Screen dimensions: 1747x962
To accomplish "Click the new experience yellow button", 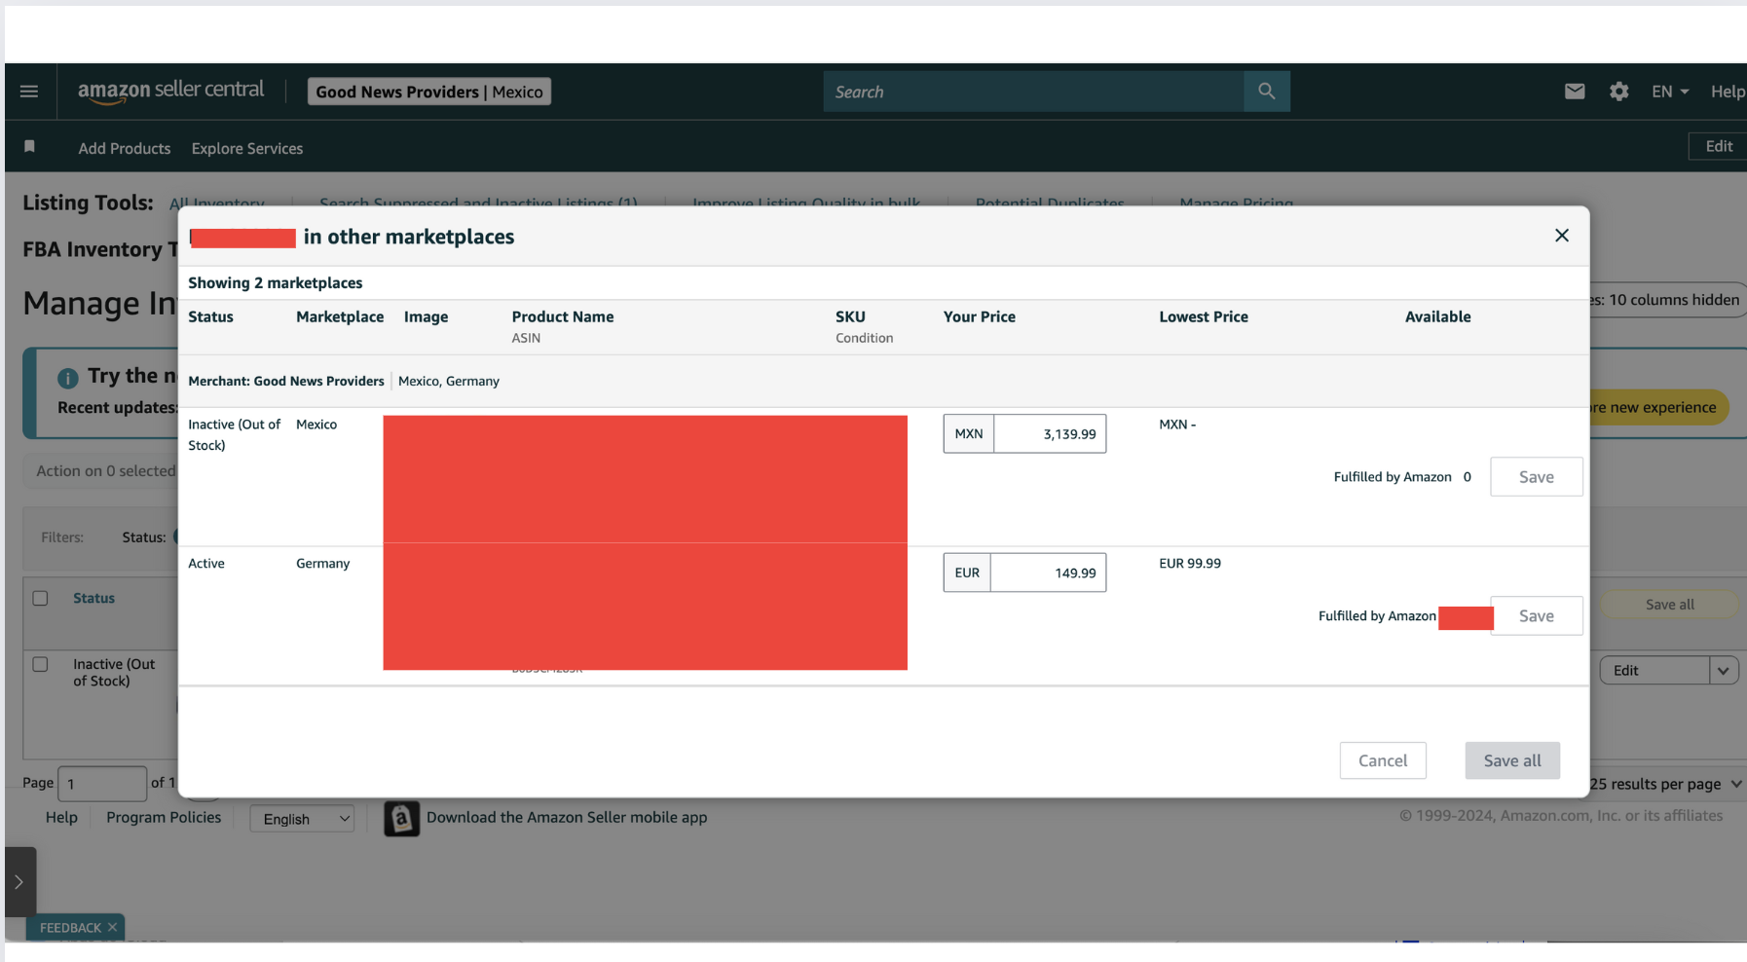I will coord(1659,407).
